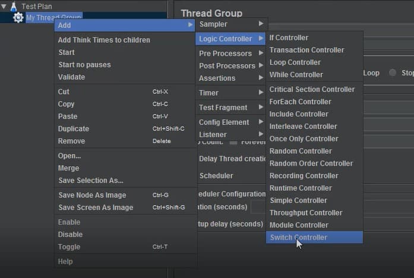This screenshot has width=414, height=278.
Task: Add an Interleave Controller
Action: (314, 127)
